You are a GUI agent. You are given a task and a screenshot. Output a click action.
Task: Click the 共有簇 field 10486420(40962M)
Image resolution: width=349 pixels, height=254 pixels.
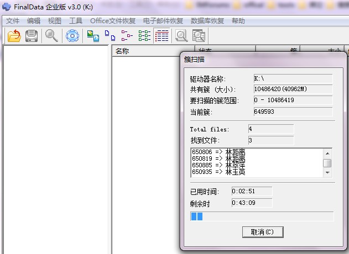point(293,89)
